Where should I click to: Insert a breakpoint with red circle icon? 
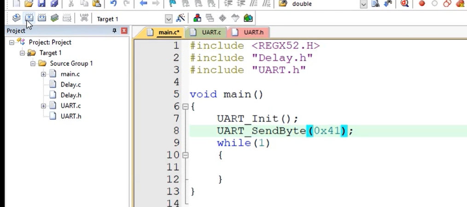[422, 3]
